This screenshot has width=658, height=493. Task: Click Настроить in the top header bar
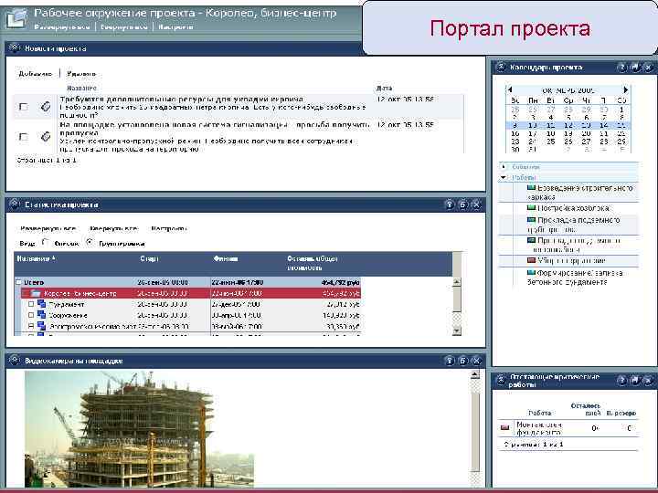pyautogui.click(x=175, y=26)
